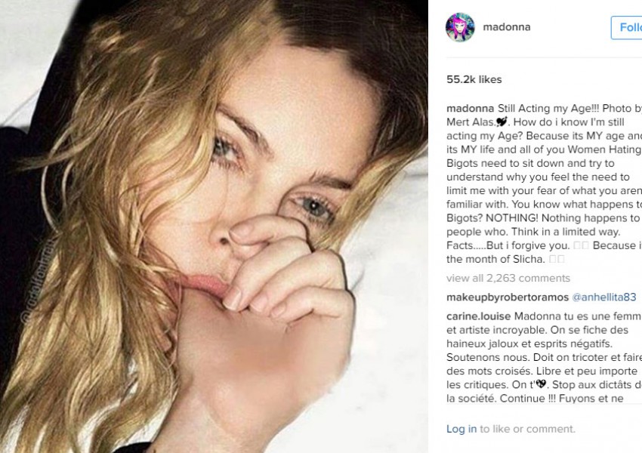Open view all 2,263 comments
The width and height of the screenshot is (642, 453).
(x=508, y=279)
